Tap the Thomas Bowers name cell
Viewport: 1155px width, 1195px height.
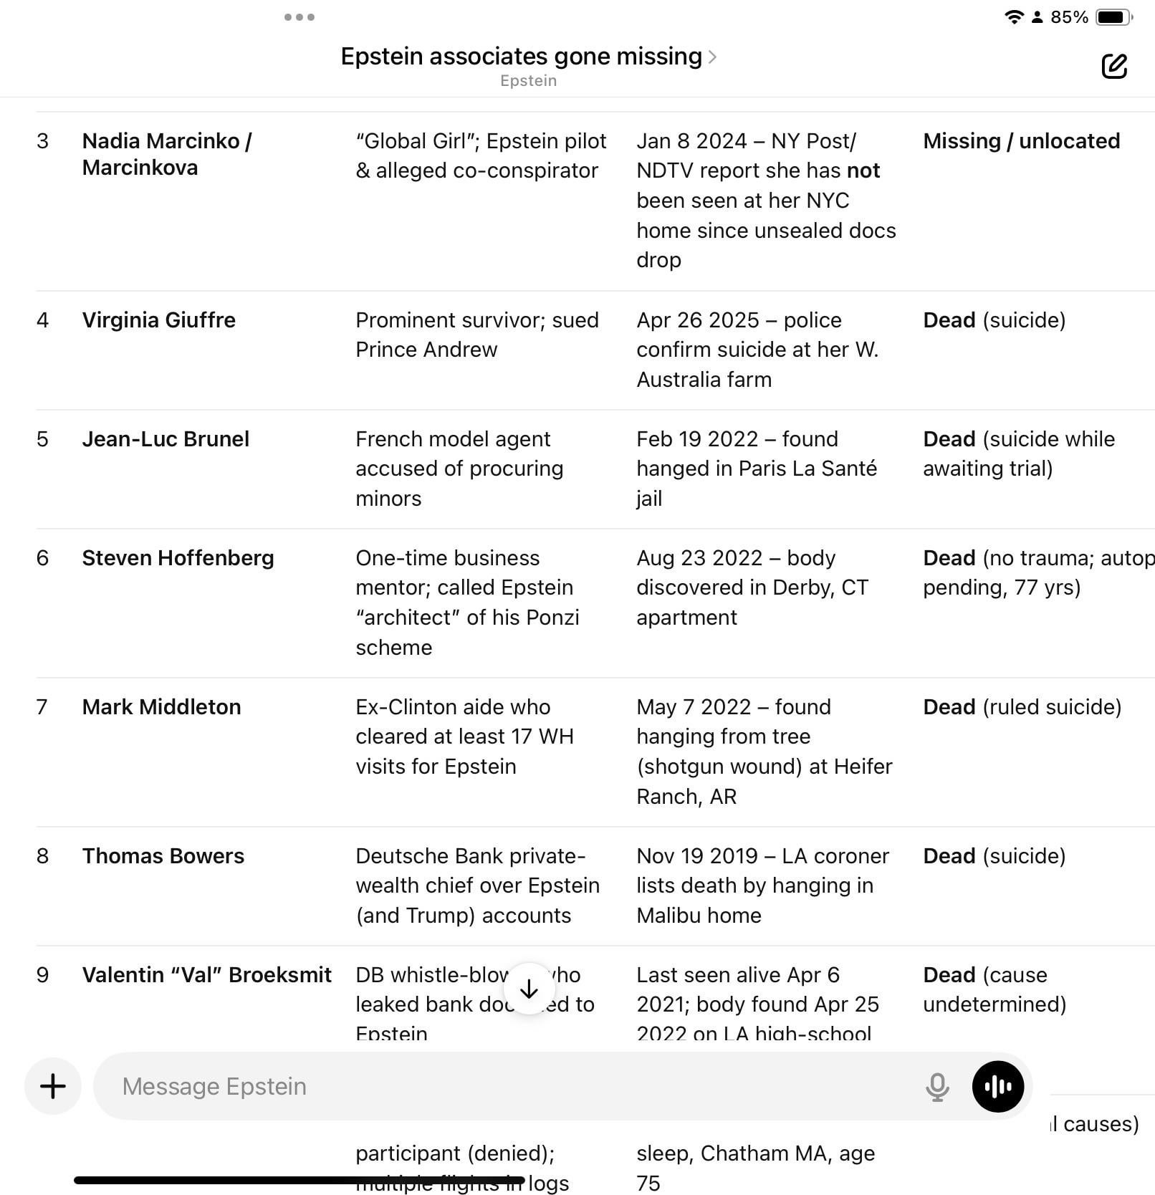tap(163, 856)
